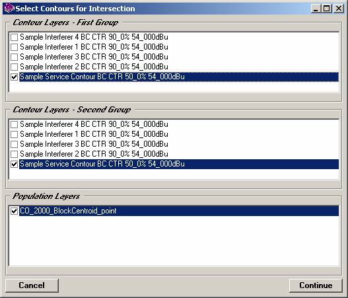
Task: Check Sample Interferer 2 in Second Group
Action: click(15, 154)
